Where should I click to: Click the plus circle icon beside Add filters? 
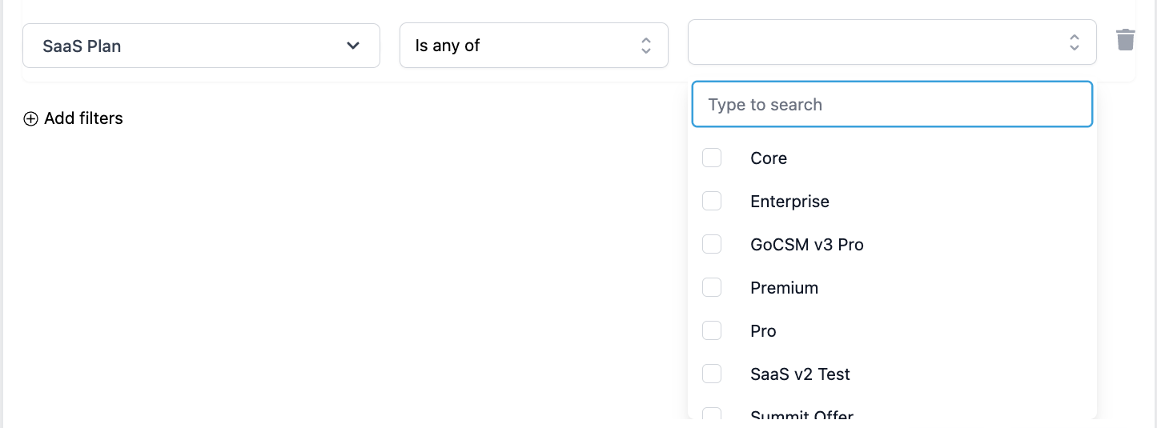[x=30, y=119]
